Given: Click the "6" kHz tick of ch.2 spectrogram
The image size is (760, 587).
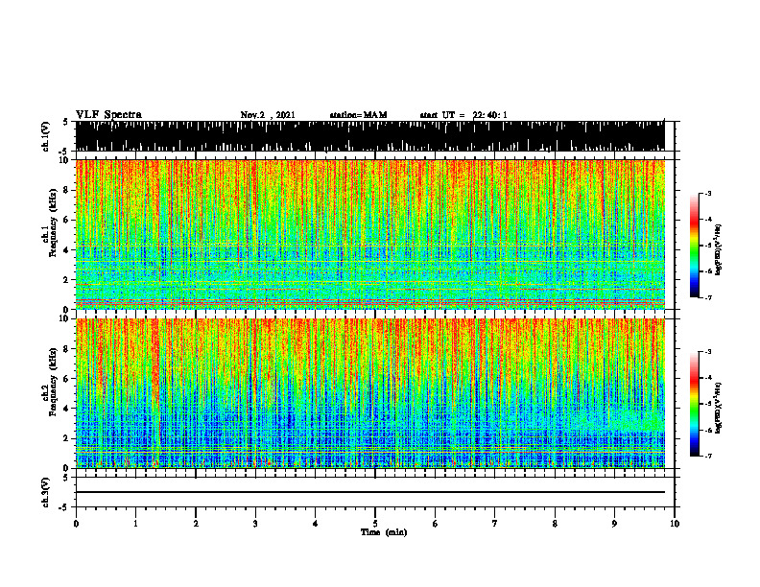Looking at the screenshot, I should tap(67, 379).
